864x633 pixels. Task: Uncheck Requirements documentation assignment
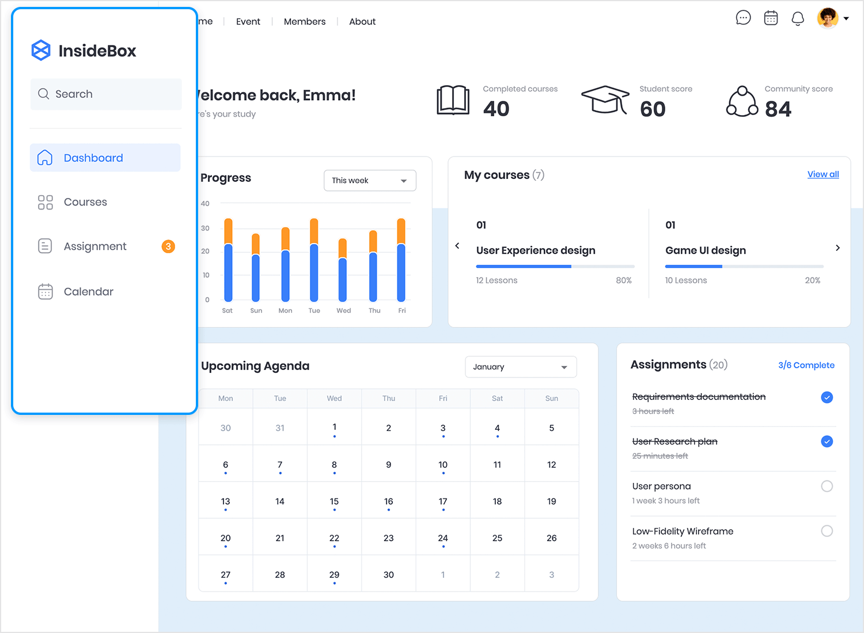click(827, 397)
